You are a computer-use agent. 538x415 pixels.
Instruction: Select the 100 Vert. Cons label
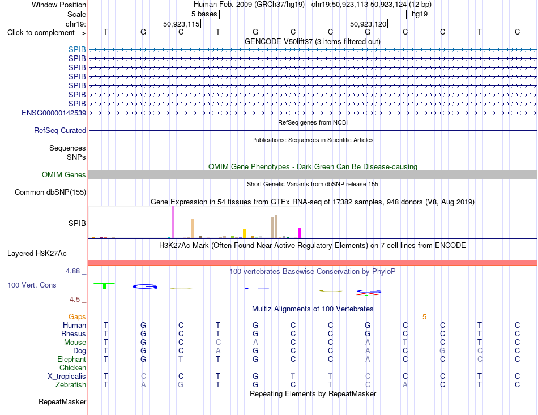coord(32,285)
